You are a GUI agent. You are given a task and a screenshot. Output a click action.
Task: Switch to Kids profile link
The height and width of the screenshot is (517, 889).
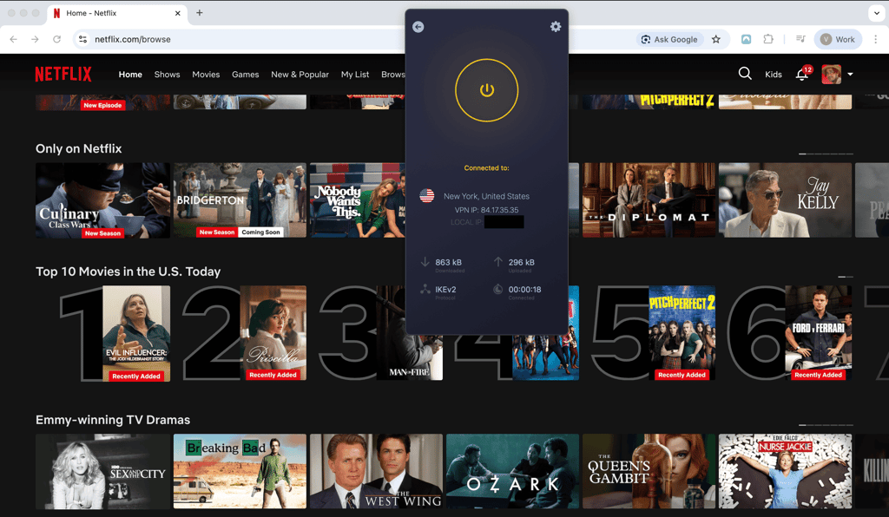(x=774, y=75)
